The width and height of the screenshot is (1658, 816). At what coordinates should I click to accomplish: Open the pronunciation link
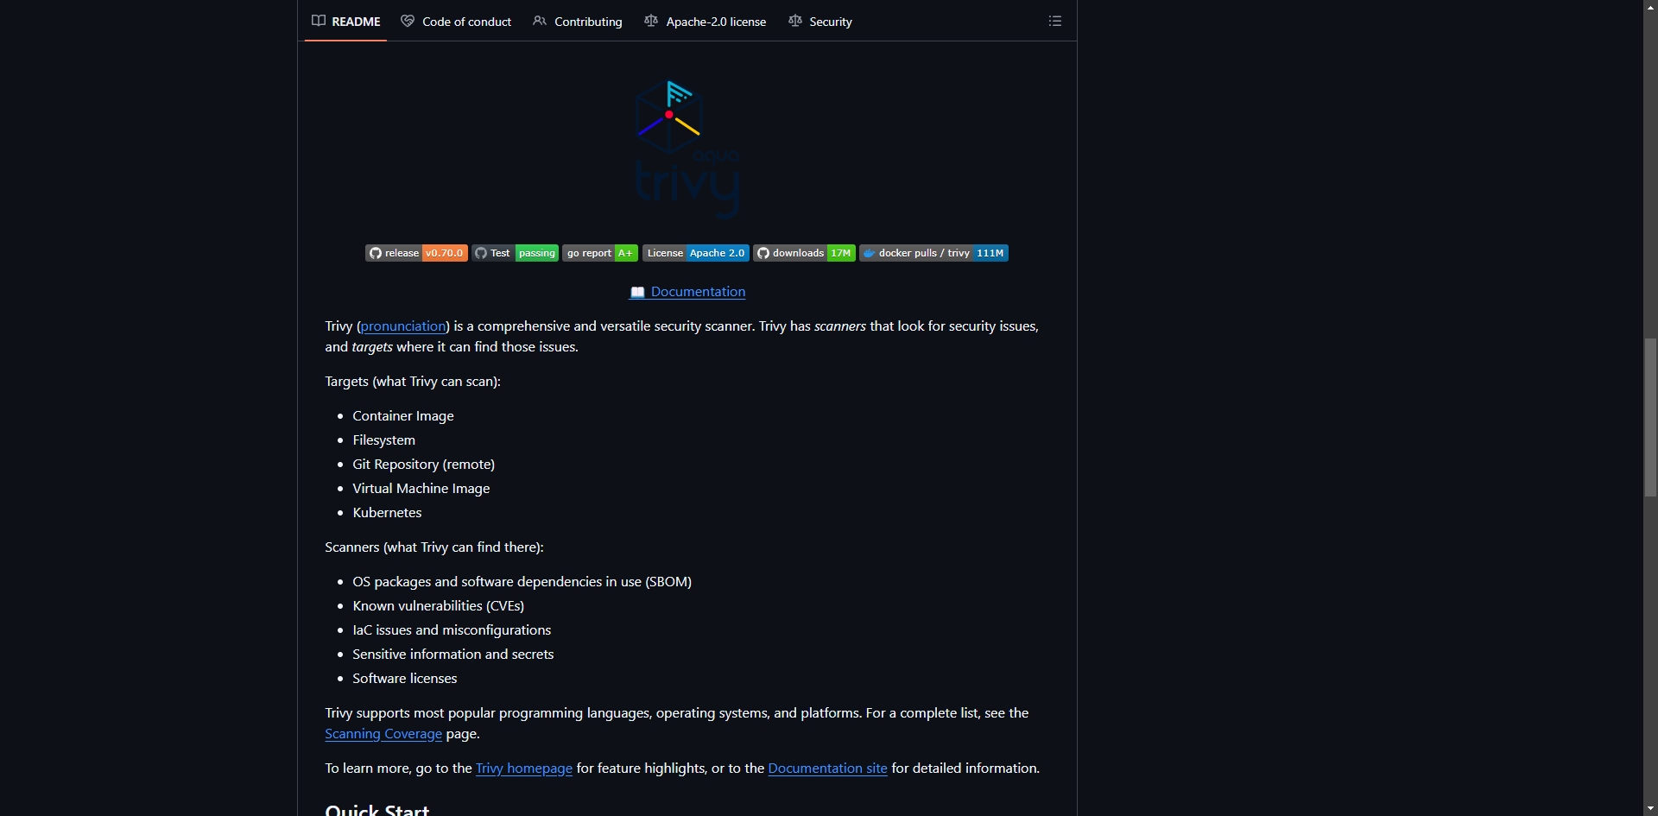point(403,326)
